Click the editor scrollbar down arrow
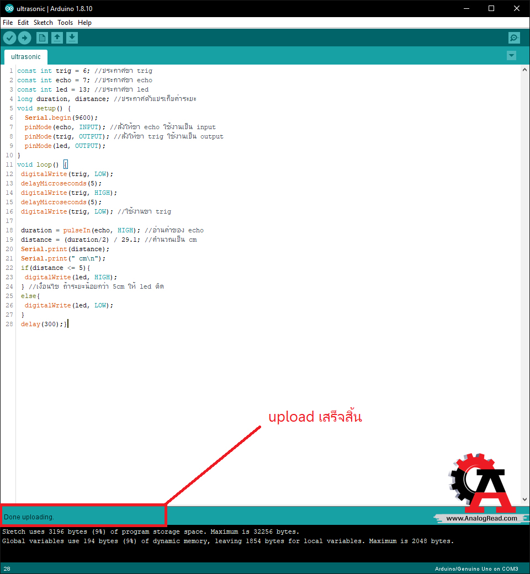The width and height of the screenshot is (530, 574). coord(524,499)
